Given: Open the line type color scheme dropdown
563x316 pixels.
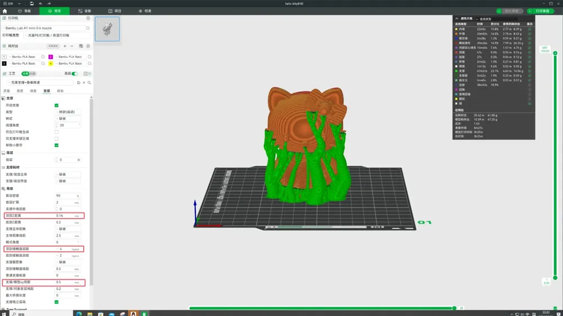Looking at the screenshot, I should pyautogui.click(x=496, y=19).
